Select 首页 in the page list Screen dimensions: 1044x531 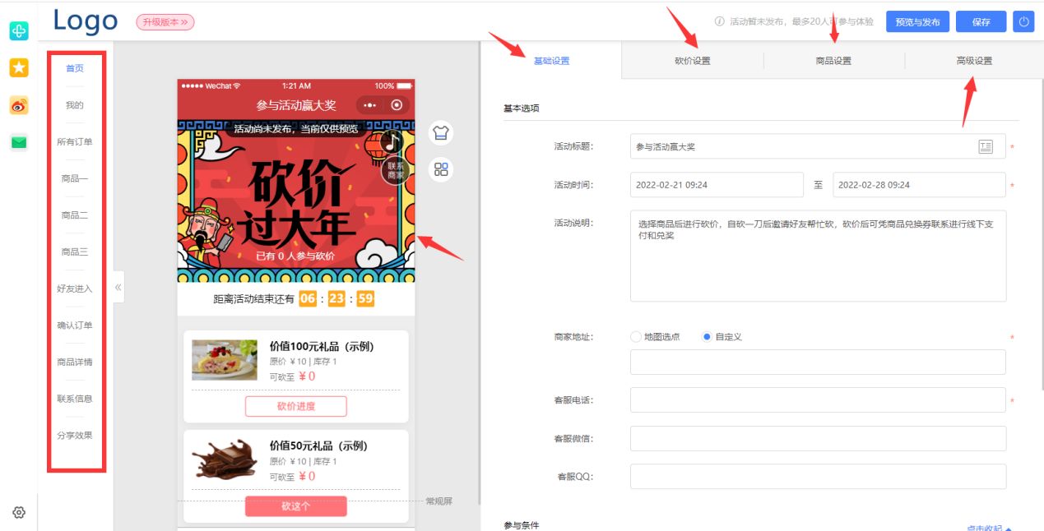pyautogui.click(x=75, y=68)
